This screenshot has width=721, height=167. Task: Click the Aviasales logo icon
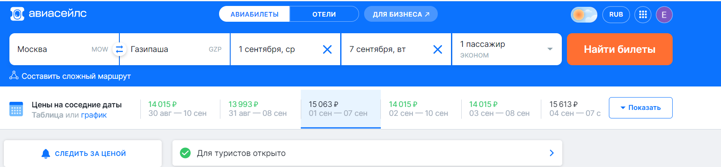pos(17,14)
